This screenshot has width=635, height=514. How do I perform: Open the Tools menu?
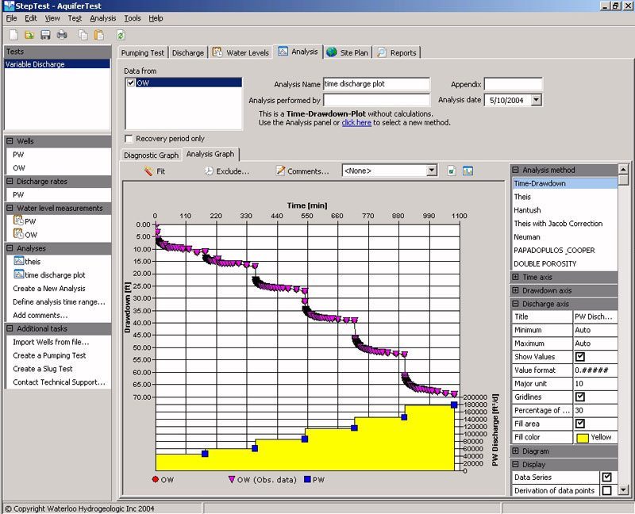(133, 18)
